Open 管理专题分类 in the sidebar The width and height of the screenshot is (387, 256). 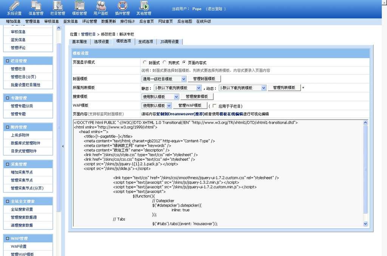(x=22, y=106)
